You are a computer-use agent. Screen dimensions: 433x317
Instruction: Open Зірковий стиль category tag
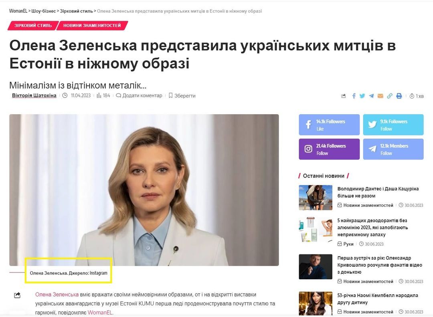point(33,25)
